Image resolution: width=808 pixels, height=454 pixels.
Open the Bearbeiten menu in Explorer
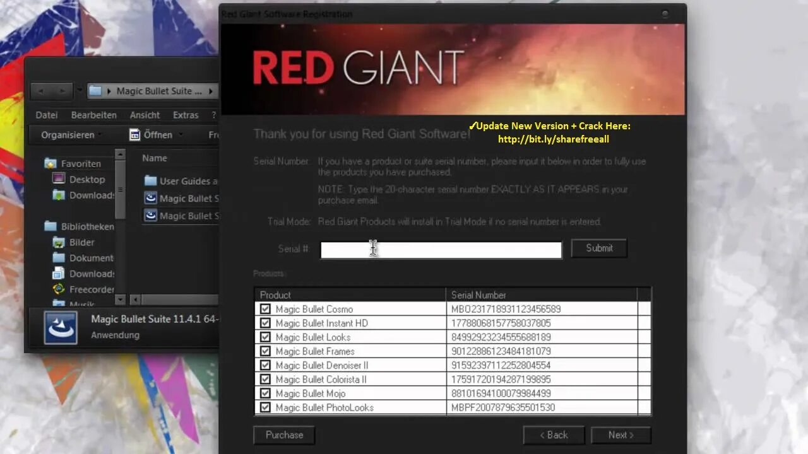[x=93, y=115]
